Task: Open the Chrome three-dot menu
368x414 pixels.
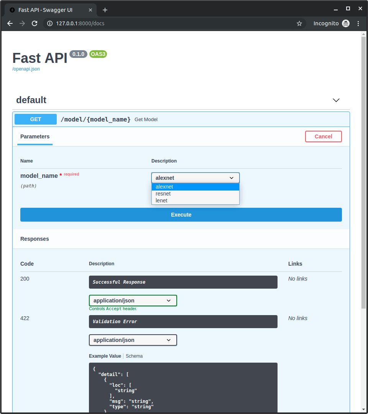Action: click(358, 23)
